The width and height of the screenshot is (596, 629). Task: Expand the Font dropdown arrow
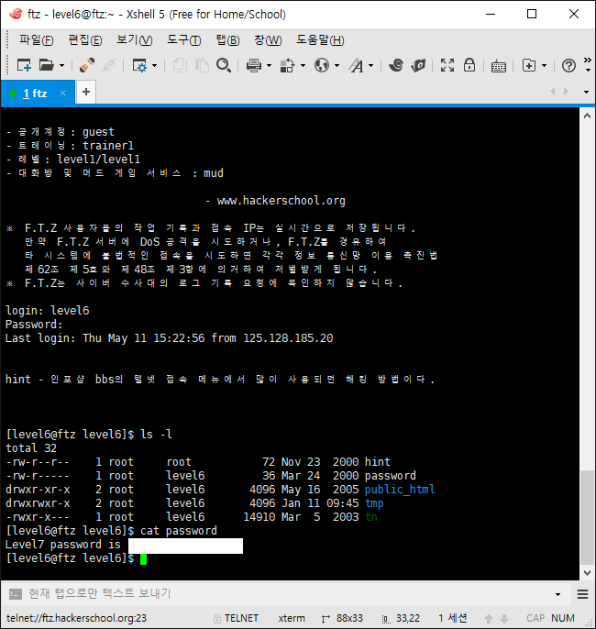tap(371, 65)
